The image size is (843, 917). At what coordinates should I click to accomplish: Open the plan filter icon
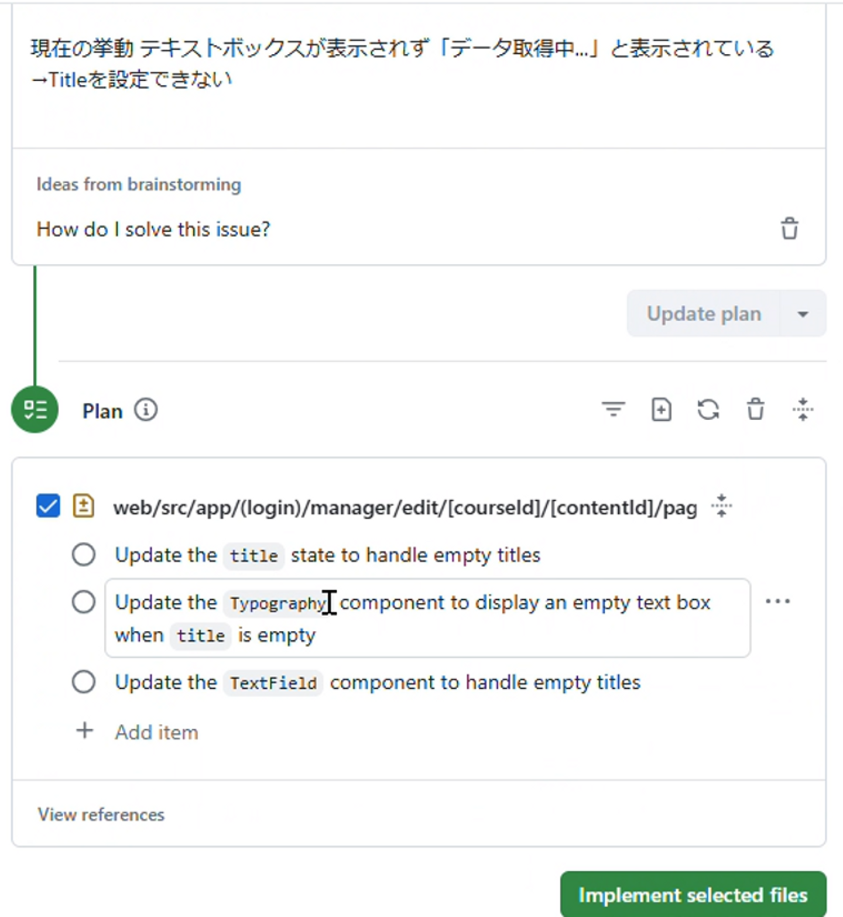coord(613,410)
